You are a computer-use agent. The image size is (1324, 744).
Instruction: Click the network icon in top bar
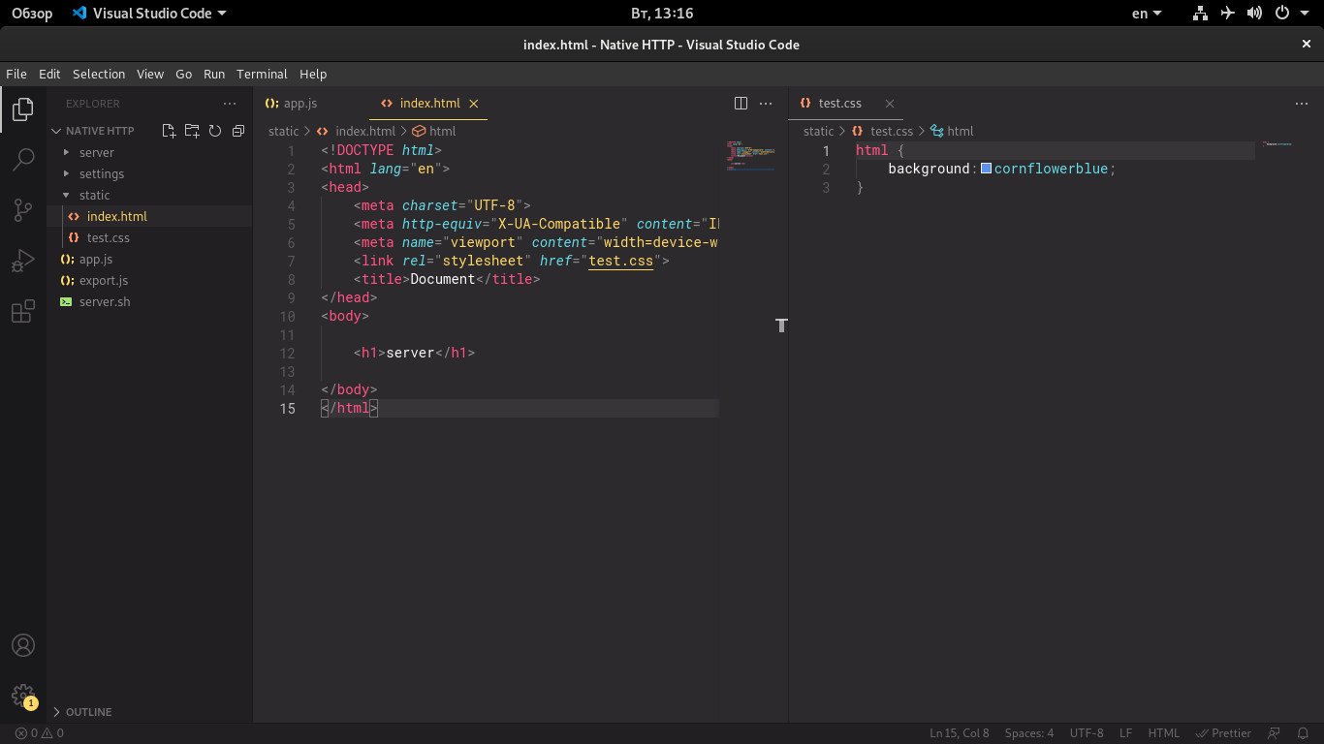coord(1201,14)
